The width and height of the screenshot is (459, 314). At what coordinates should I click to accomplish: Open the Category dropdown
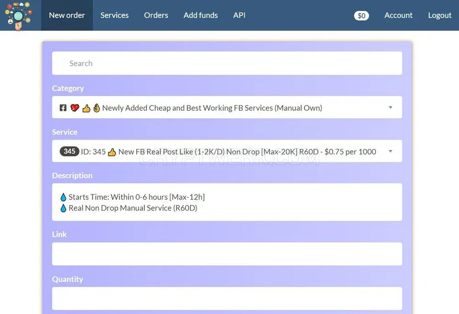pyautogui.click(x=227, y=107)
